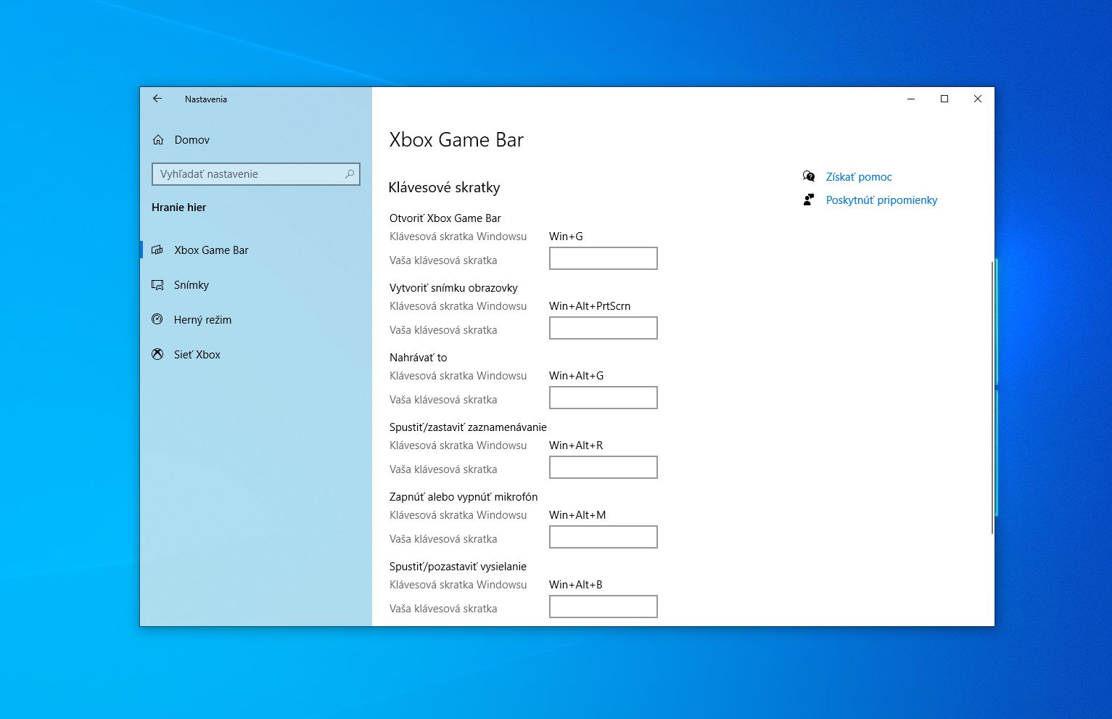Click the Spustiť/pozastaviť vysielanie label
Viewport: 1112px width, 719px height.
[x=458, y=567]
